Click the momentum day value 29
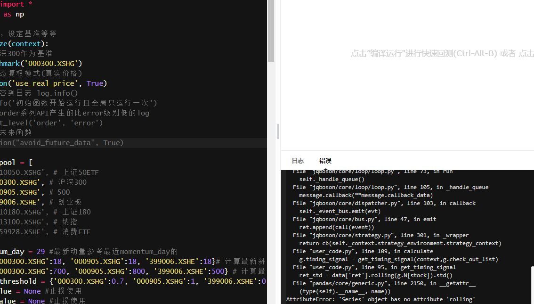The image size is (534, 304). pos(40,252)
